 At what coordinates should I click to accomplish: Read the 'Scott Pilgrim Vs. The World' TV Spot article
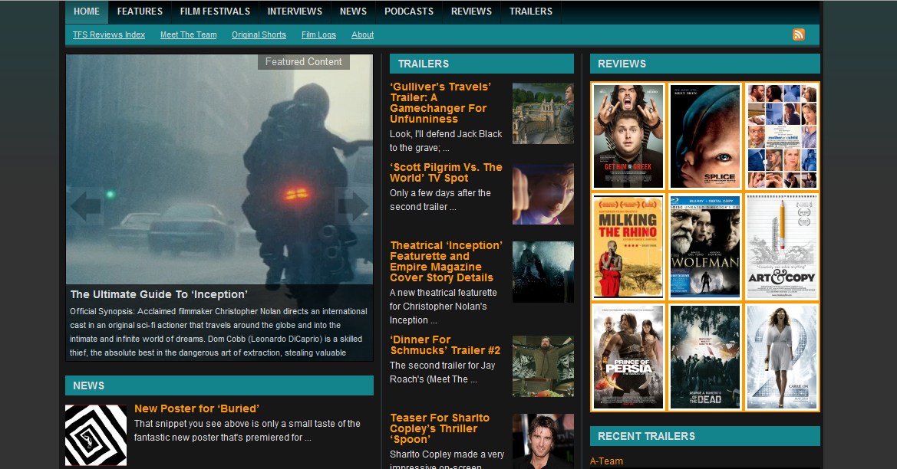point(446,172)
